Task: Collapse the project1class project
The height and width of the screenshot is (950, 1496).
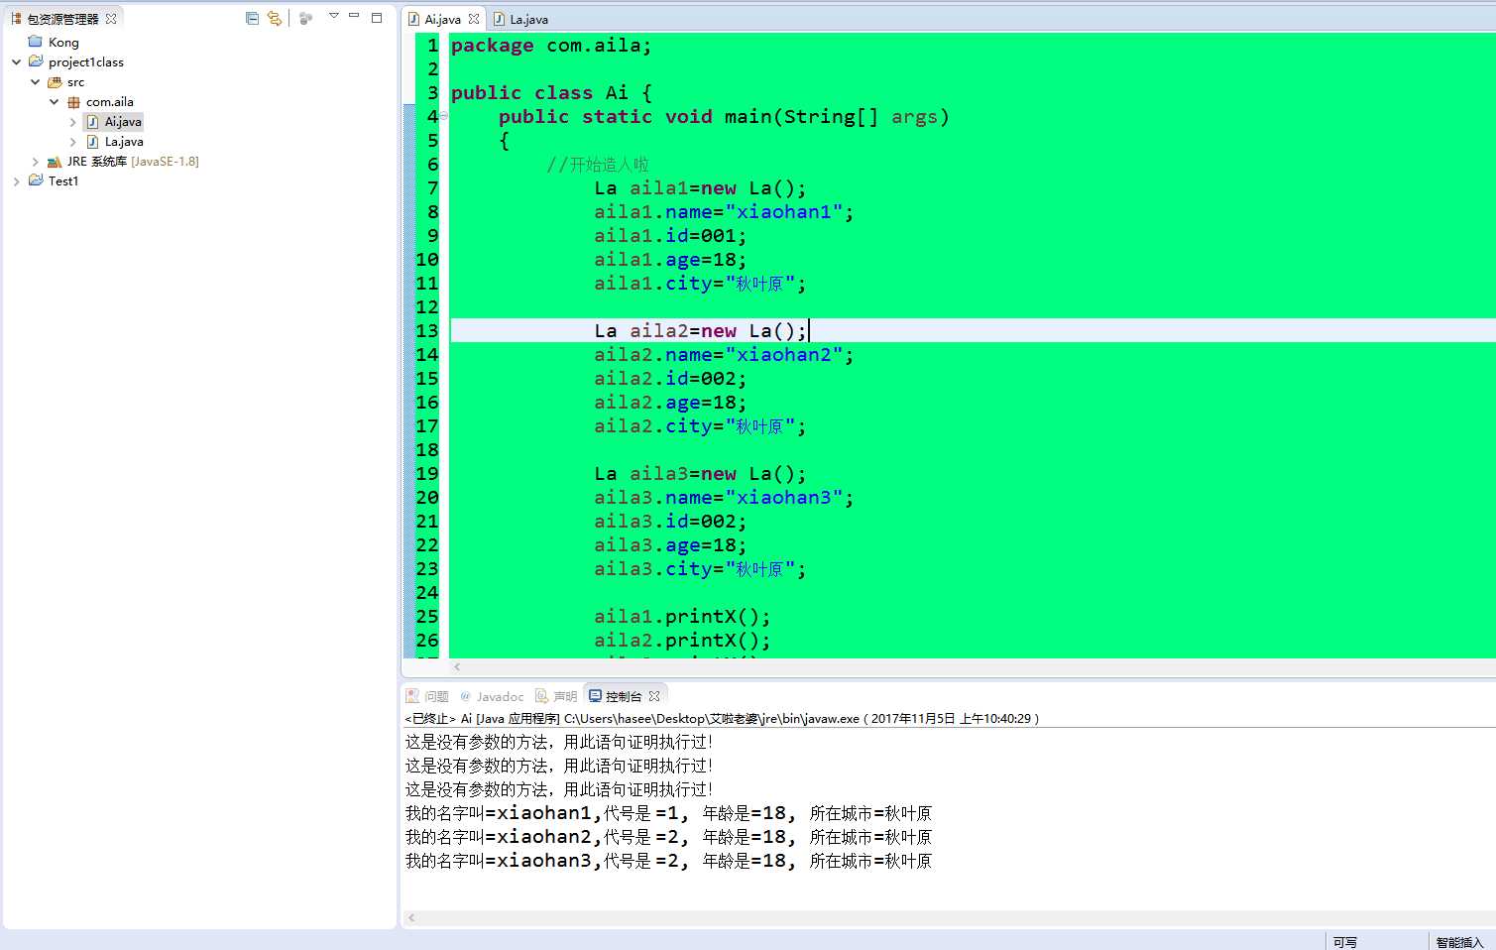Action: 16,61
